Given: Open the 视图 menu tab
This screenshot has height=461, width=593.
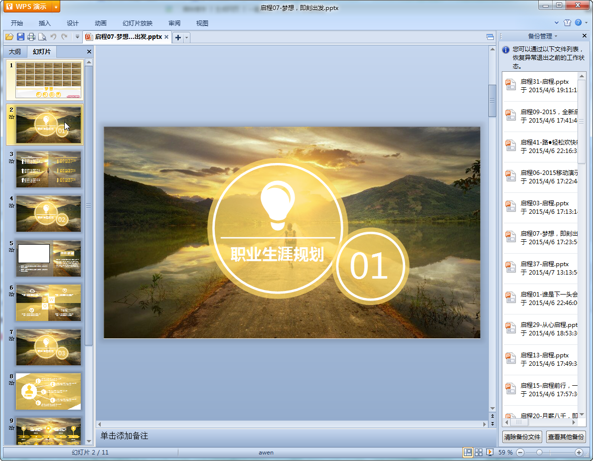Looking at the screenshot, I should pos(202,23).
